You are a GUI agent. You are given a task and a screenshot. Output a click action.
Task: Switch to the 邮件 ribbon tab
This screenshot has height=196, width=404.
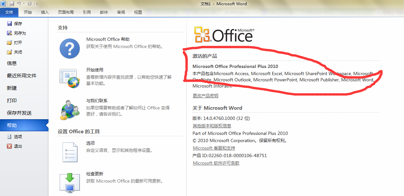click(x=104, y=12)
